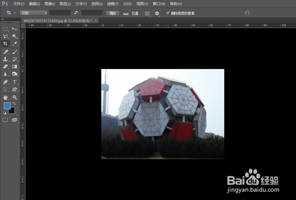The image size is (296, 200).
Task: Reset default foreground/background colors
Action: tap(5, 113)
